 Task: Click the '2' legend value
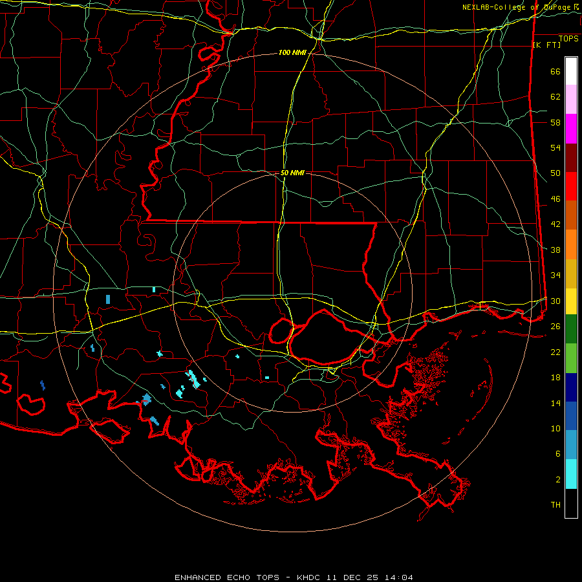(558, 480)
